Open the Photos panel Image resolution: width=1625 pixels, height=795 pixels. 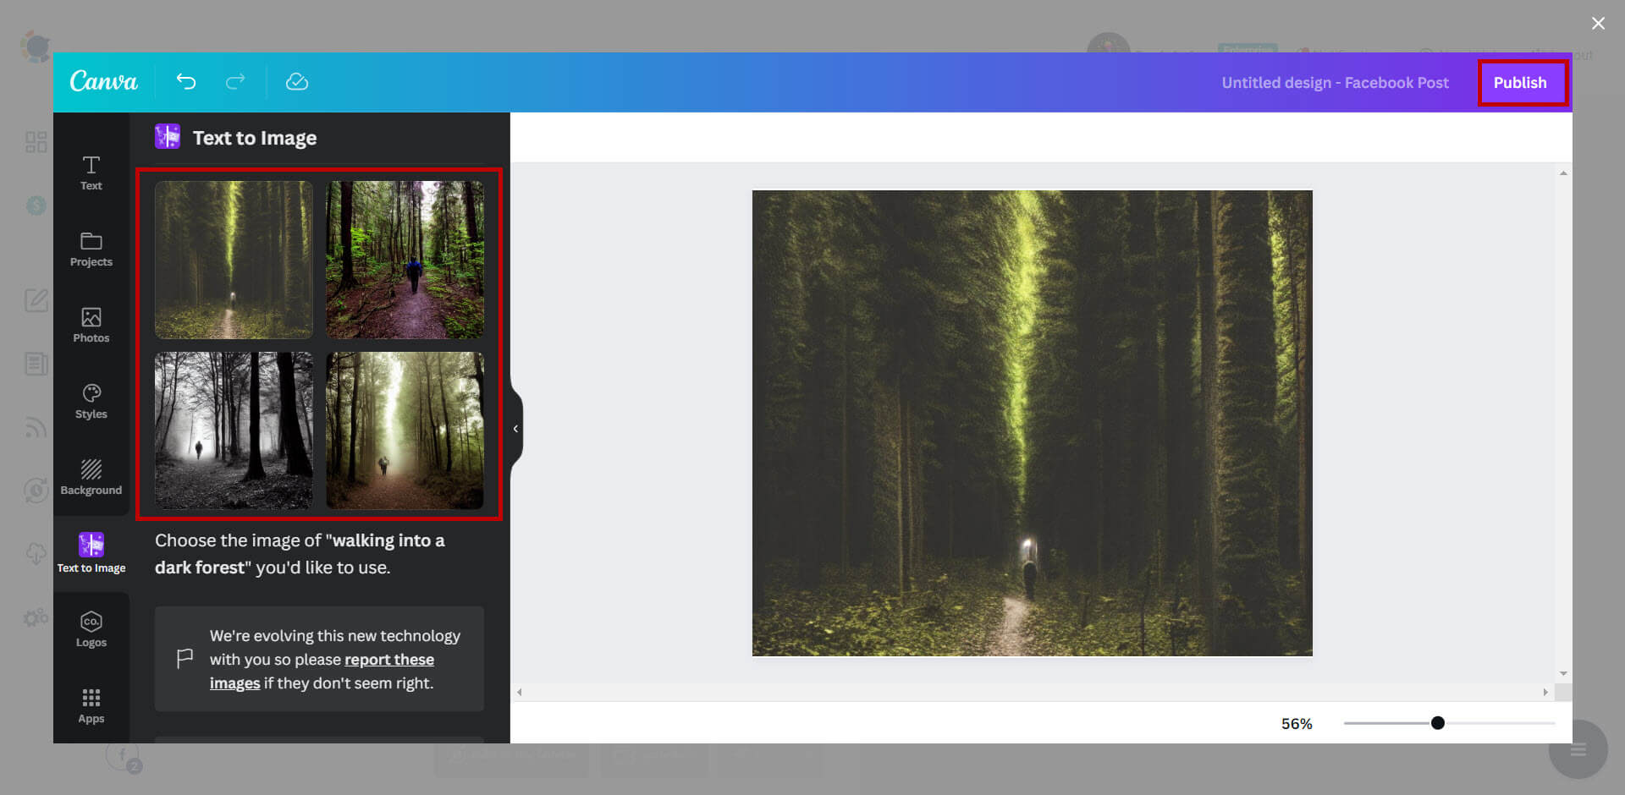[91, 324]
